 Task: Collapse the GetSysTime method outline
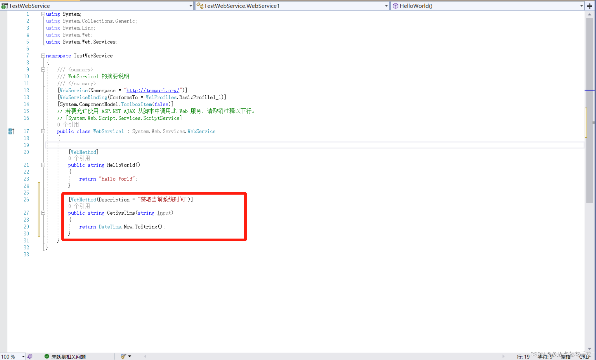[x=43, y=213]
